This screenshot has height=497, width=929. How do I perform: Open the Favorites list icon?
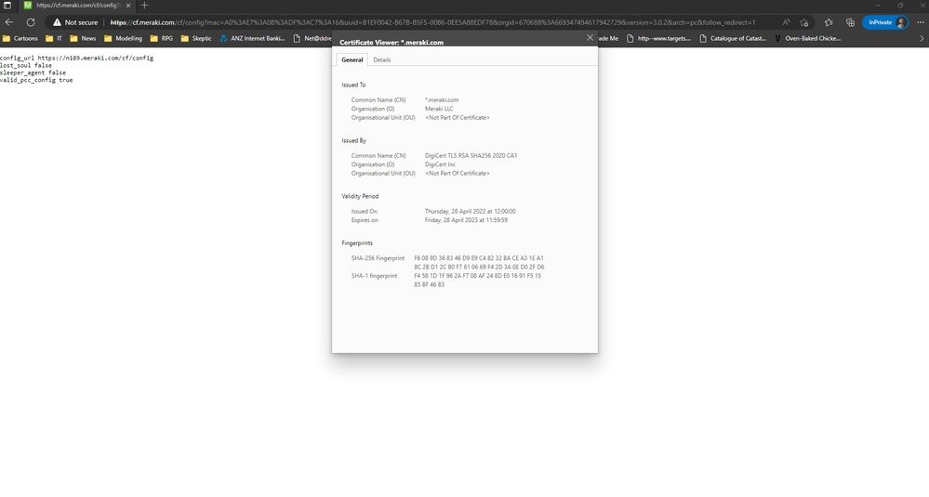click(829, 22)
